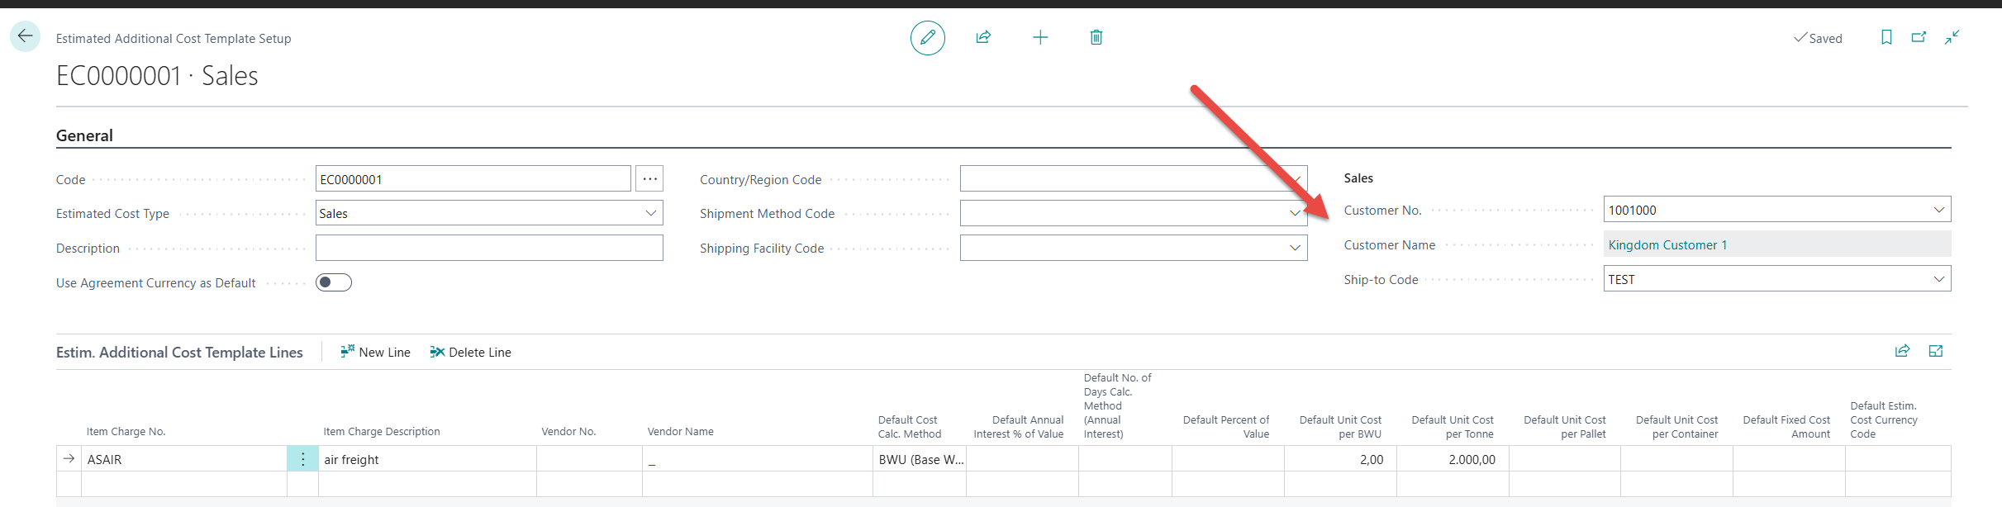Expand the Shipping Facility Code dropdown
The image size is (2002, 507).
click(x=1295, y=248)
